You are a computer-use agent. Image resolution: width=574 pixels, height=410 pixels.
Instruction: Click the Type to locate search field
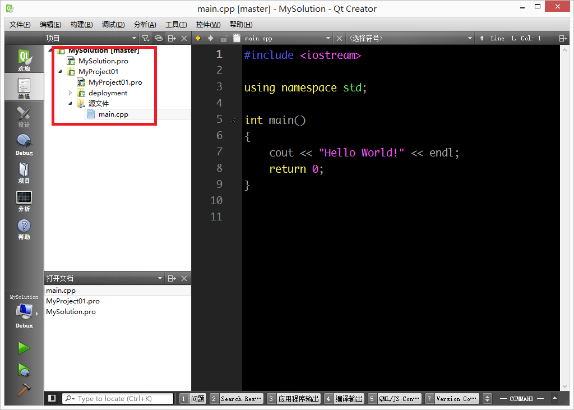click(x=118, y=398)
